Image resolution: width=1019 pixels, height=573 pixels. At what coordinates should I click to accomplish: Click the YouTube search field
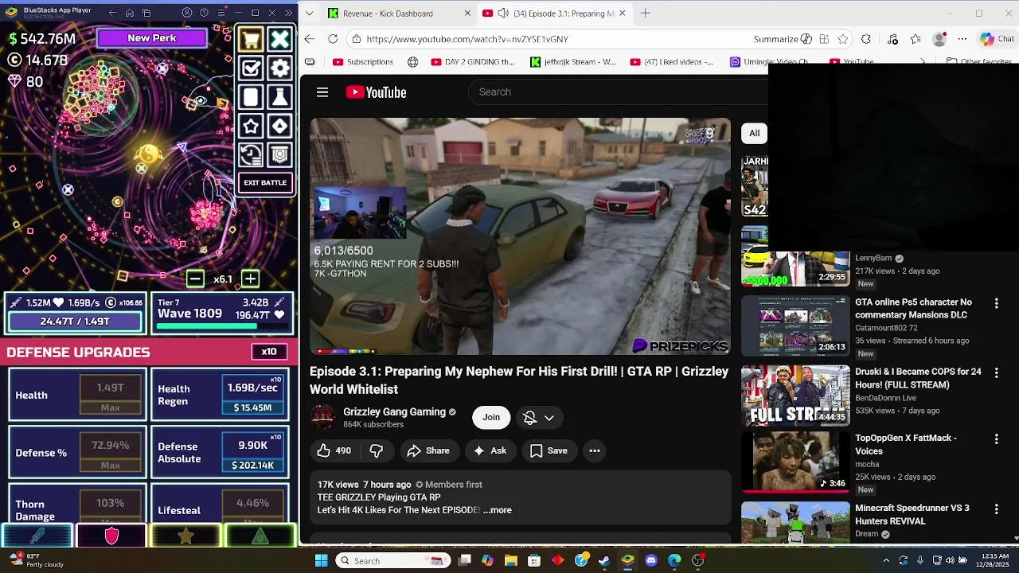pos(617,92)
